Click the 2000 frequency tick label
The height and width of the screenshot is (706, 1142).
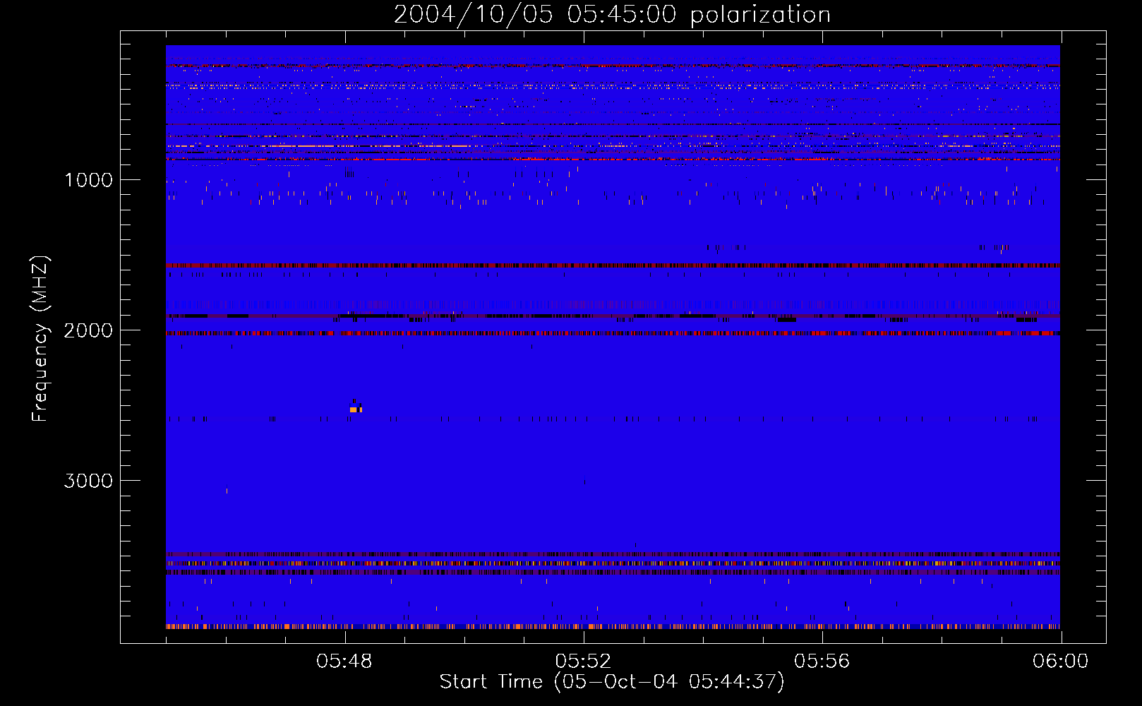click(88, 330)
